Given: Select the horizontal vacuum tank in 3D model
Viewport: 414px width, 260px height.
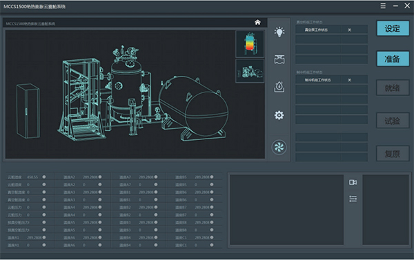Looking at the screenshot, I should (x=194, y=108).
